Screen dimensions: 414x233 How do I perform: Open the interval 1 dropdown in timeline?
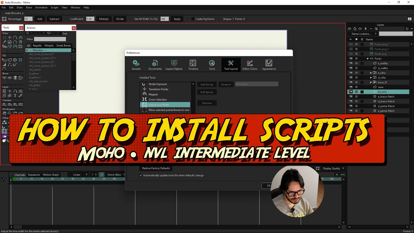94,175
